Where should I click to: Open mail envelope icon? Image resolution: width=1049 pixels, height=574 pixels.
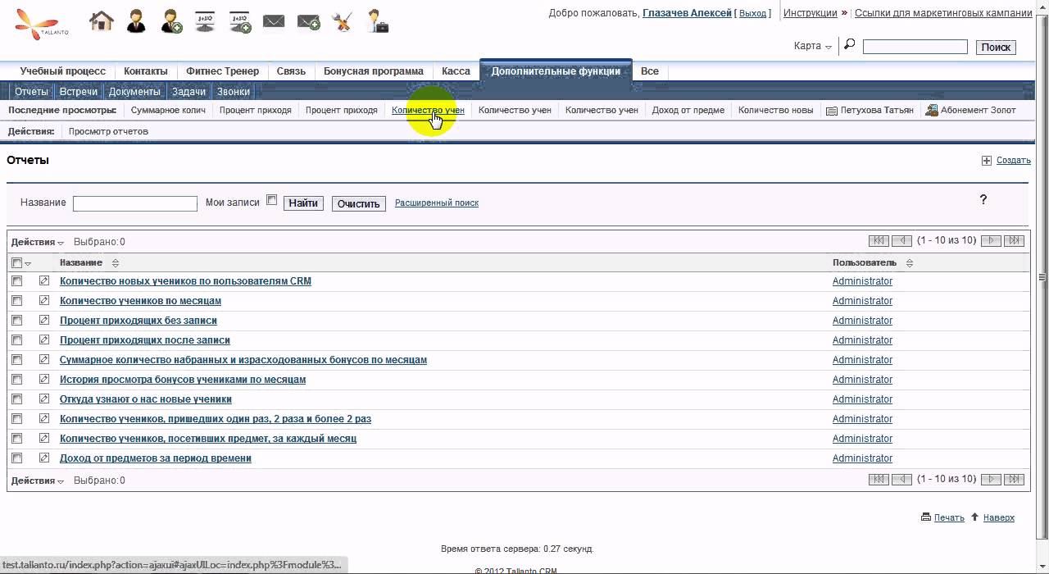click(274, 21)
